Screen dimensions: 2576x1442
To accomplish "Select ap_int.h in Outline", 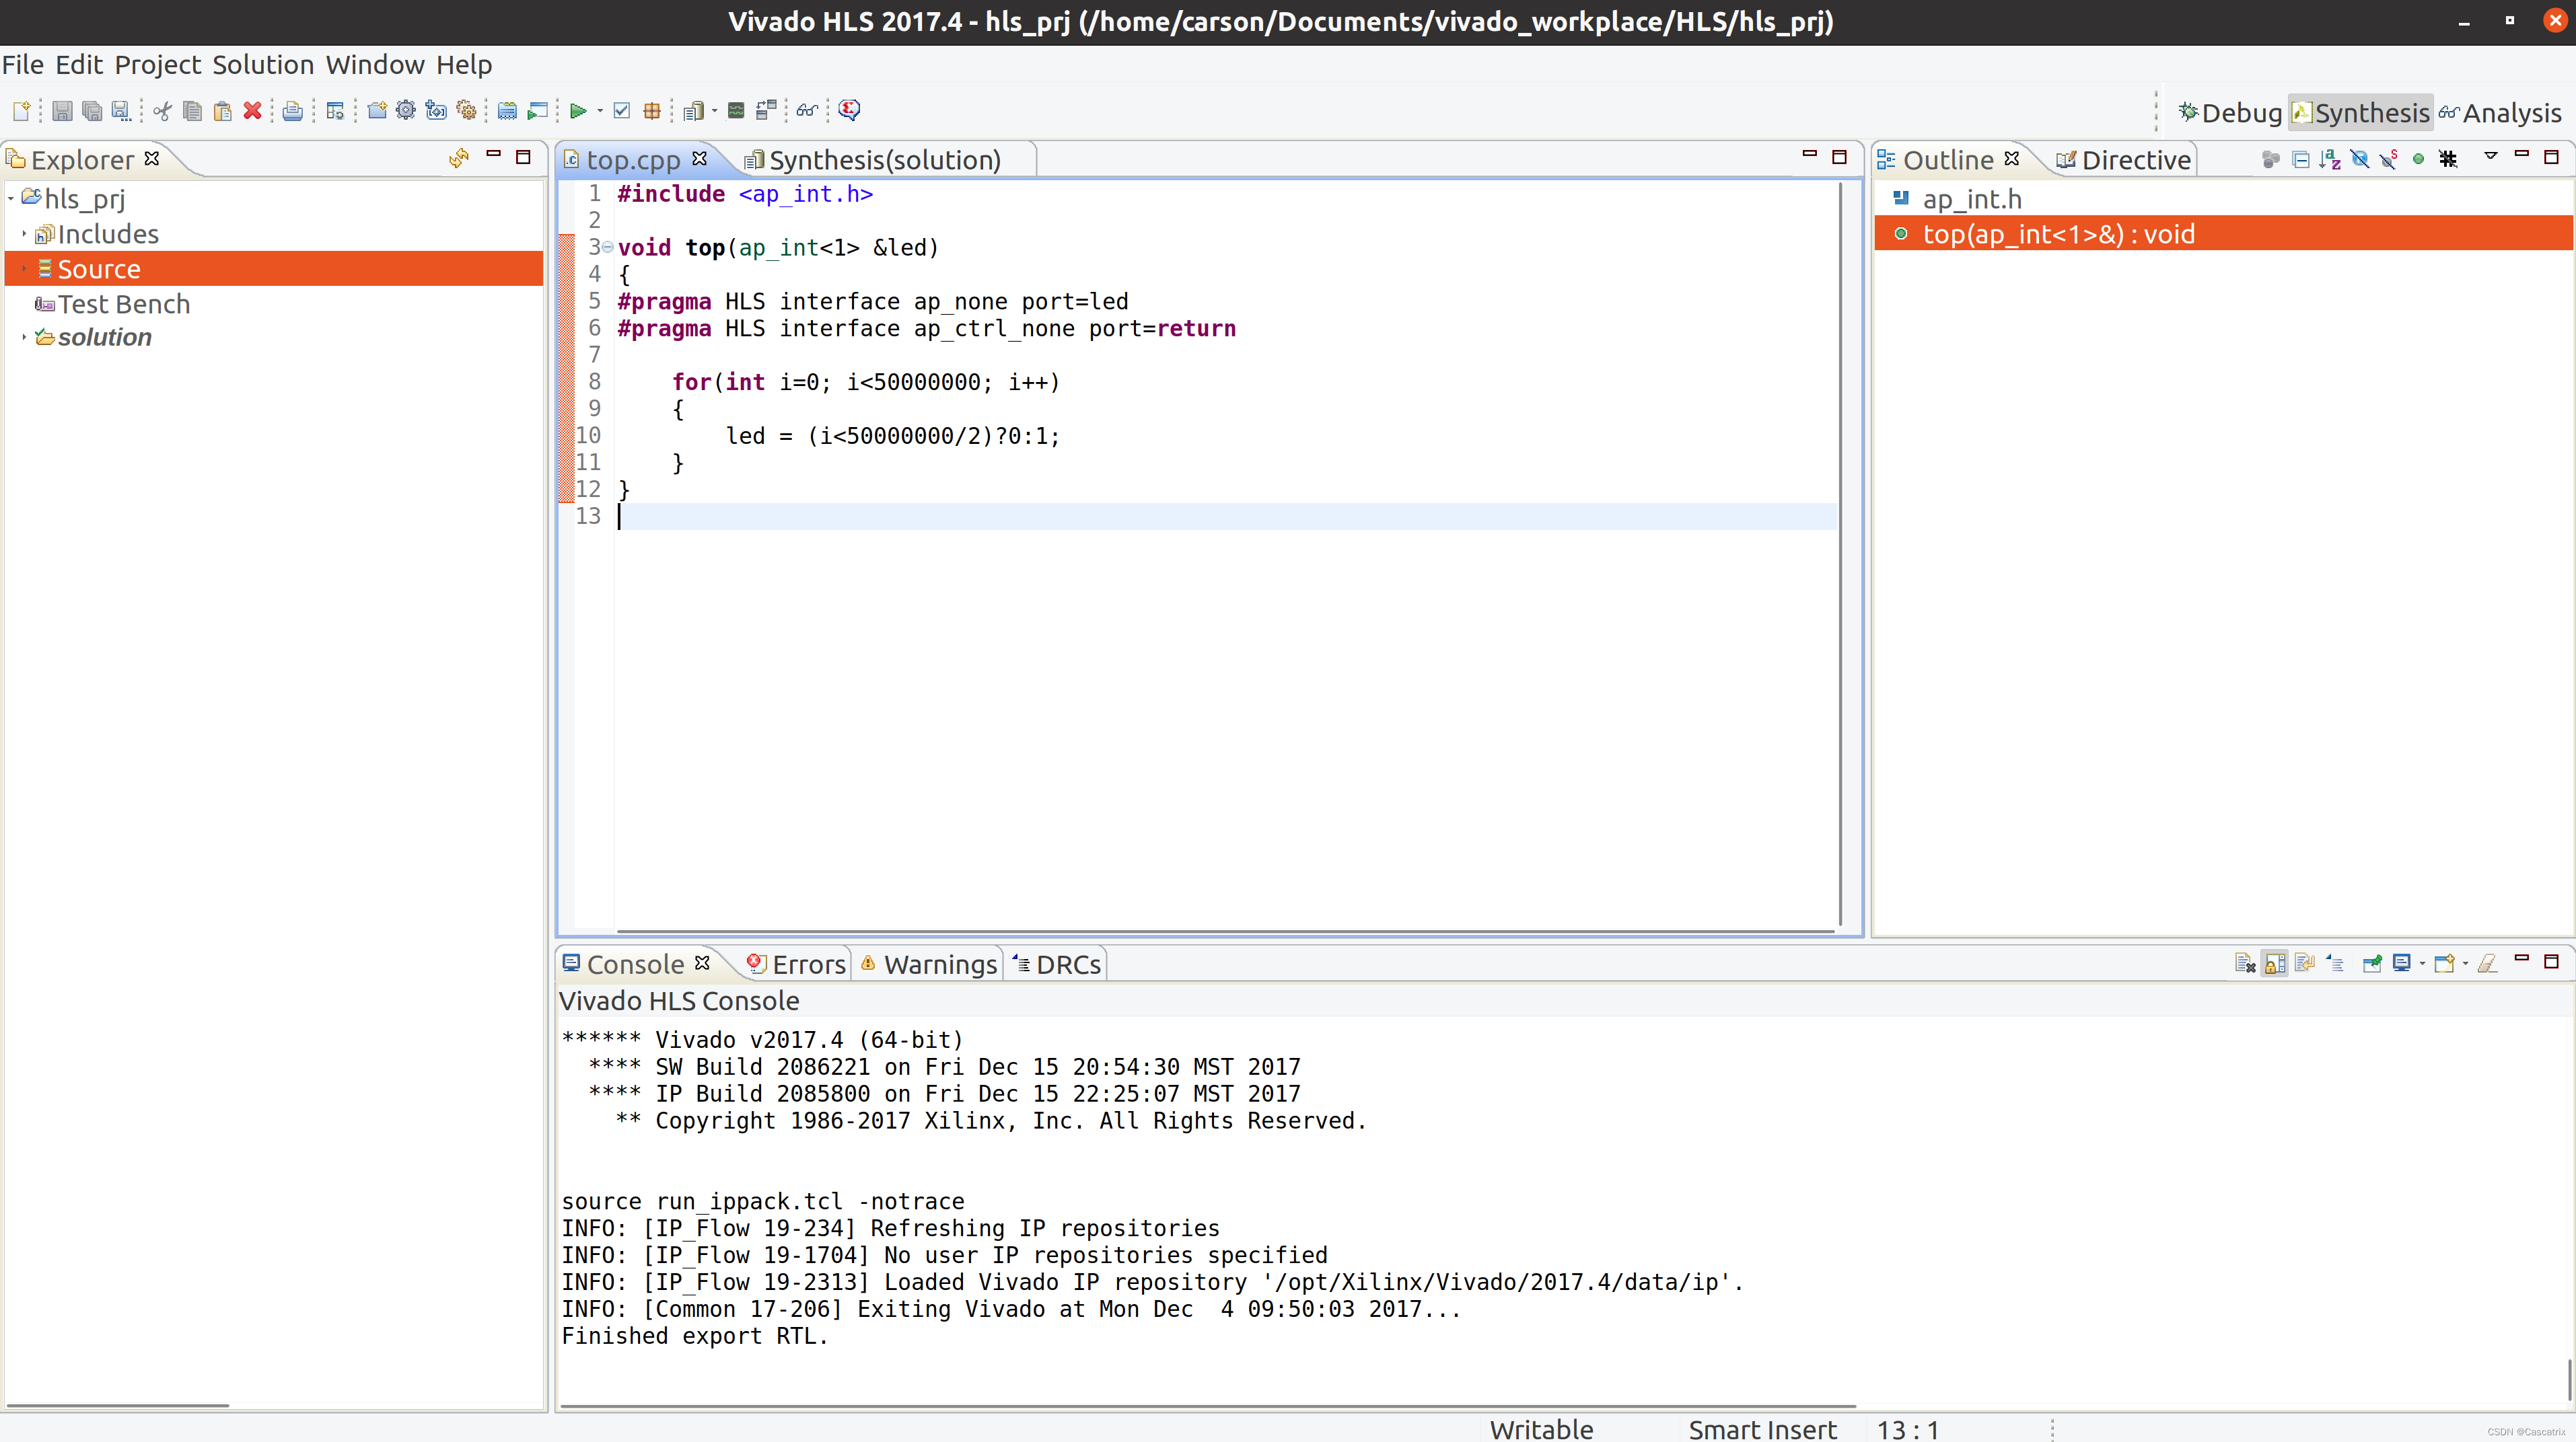I will [x=1972, y=199].
